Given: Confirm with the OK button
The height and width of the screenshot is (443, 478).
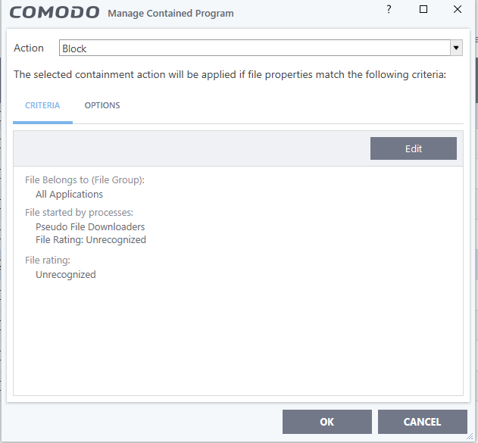Looking at the screenshot, I should (x=326, y=422).
